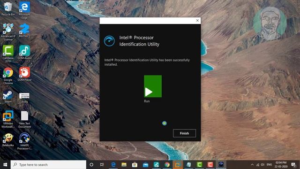Select the Advanced IP Scanner desktop icon
The width and height of the screenshot is (300, 169).
(8, 32)
